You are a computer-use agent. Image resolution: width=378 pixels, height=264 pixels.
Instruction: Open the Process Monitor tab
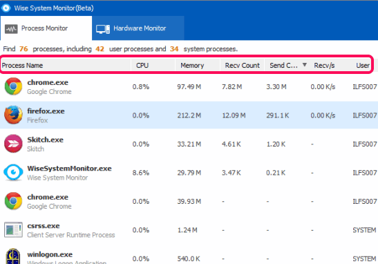tap(46, 28)
